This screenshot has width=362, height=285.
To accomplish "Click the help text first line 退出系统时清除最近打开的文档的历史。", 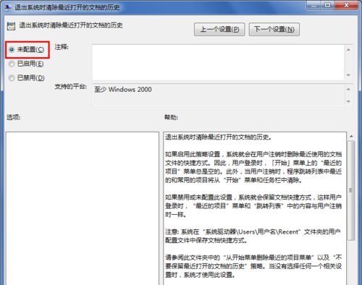I will (219, 137).
